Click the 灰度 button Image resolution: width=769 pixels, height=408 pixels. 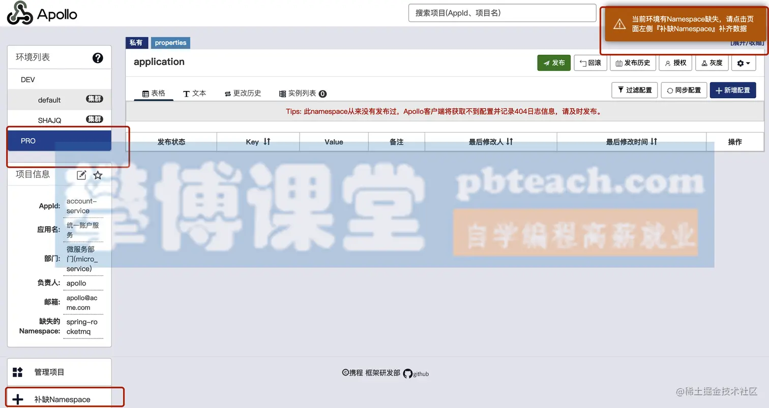[712, 63]
